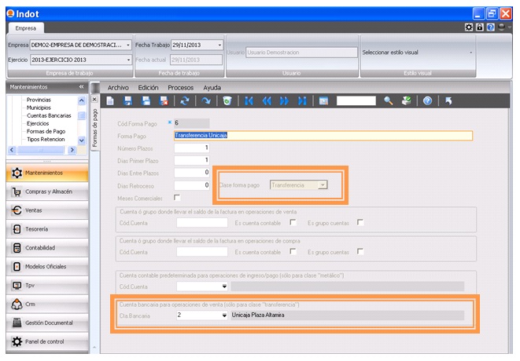
Task: Collapse the Mantenimientos side panel
Action: (81, 87)
